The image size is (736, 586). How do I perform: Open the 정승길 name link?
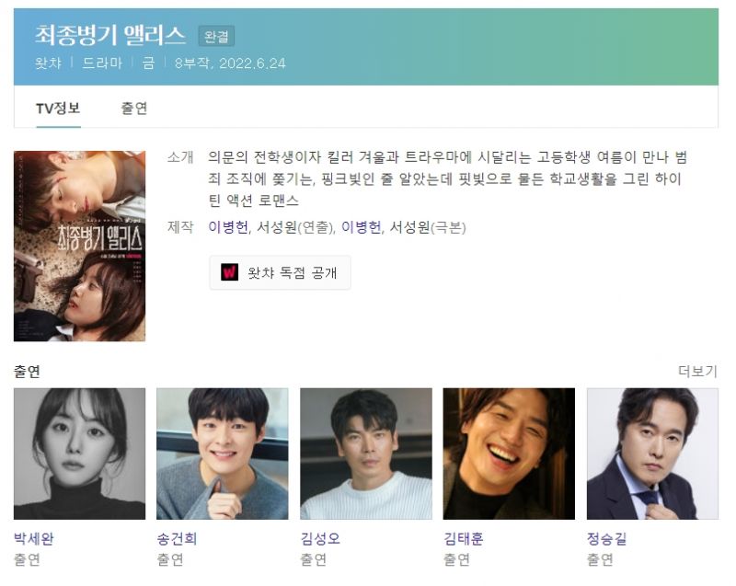coord(606,538)
